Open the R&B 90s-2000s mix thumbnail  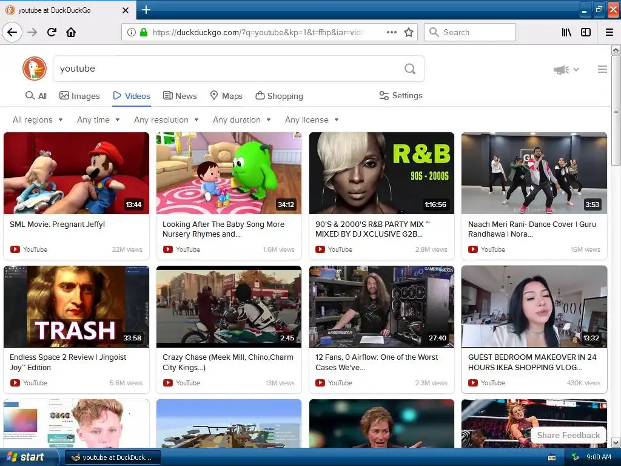[382, 173]
